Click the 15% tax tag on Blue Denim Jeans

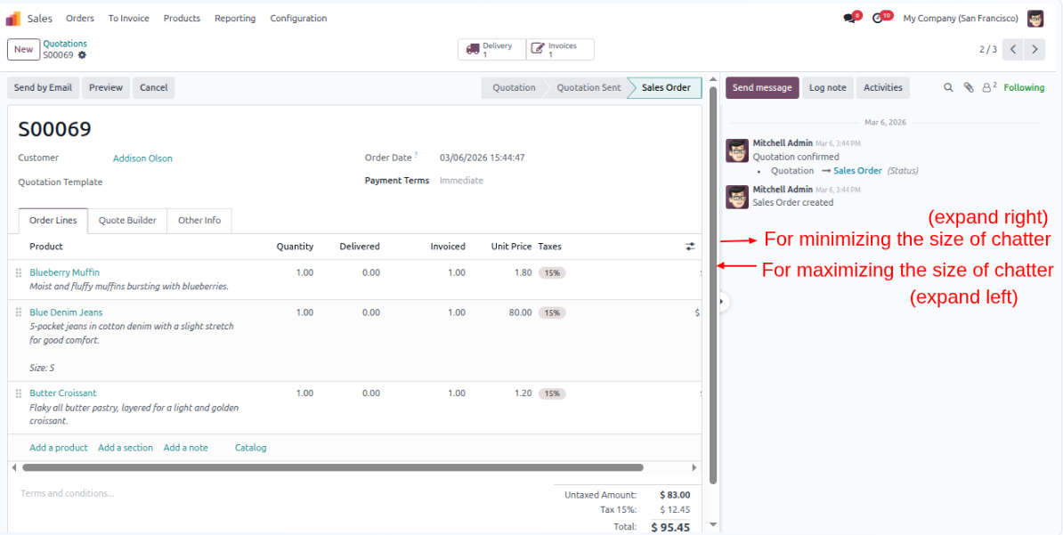552,312
